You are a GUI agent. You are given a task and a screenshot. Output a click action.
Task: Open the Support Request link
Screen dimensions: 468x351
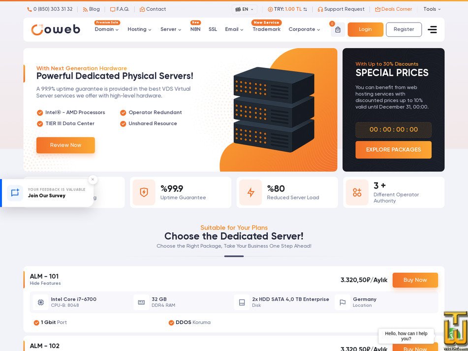point(341,9)
